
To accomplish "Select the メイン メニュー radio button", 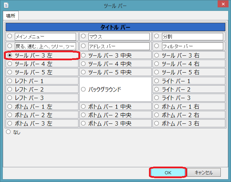I will pos(10,36).
